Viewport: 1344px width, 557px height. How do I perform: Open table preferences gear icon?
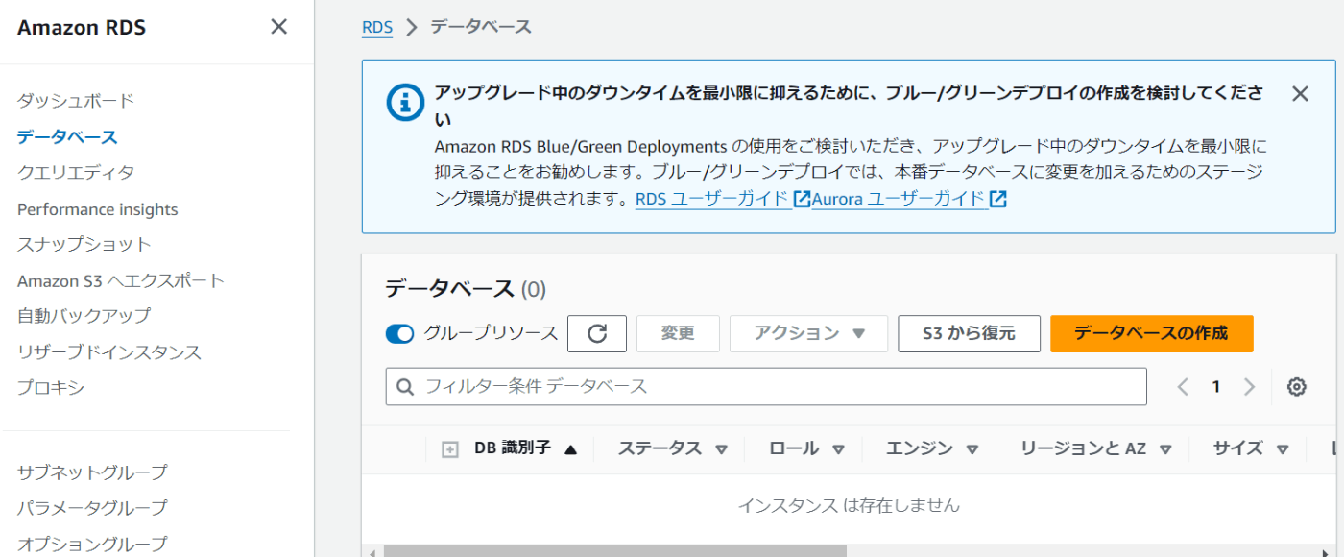coord(1297,386)
